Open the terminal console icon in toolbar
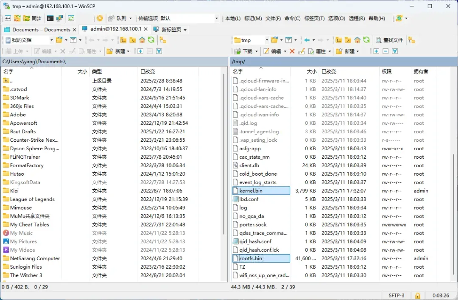 click(x=50, y=18)
